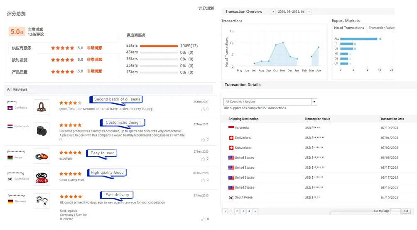The height and width of the screenshot is (230, 417).
Task: Open page 2 of transactions
Action: (x=237, y=211)
